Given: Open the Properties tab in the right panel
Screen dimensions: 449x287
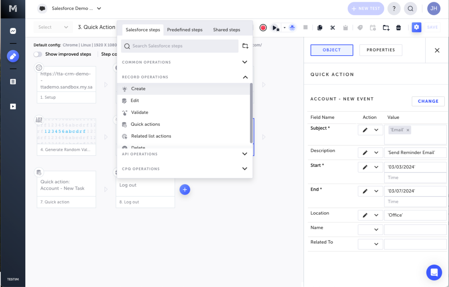Looking at the screenshot, I should (381, 50).
